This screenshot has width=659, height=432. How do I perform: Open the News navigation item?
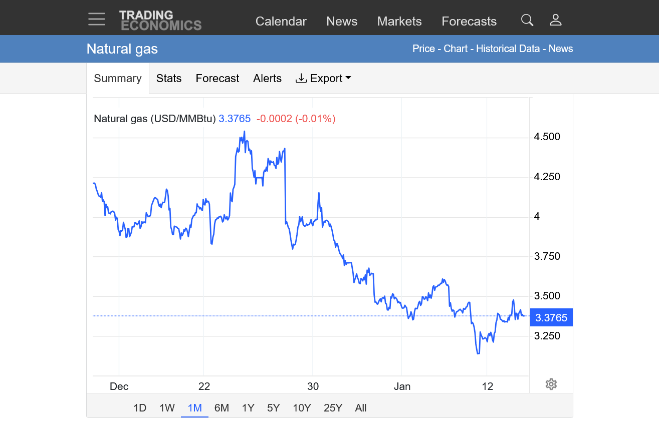pyautogui.click(x=342, y=22)
